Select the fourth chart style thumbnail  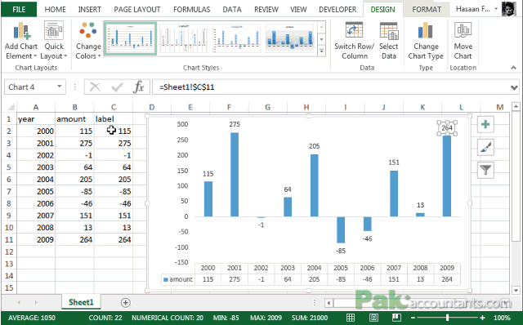pos(289,38)
